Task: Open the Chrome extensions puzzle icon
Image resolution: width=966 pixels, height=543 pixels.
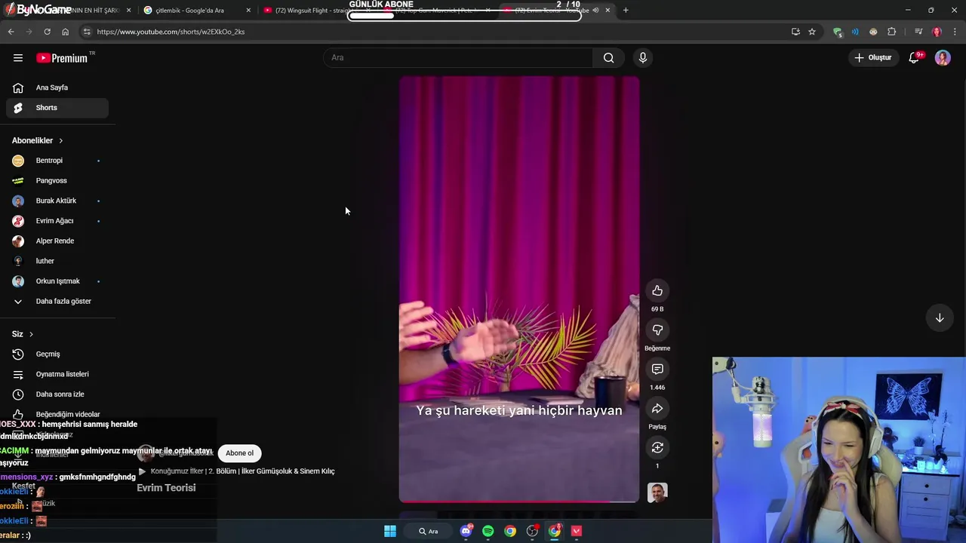Action: pyautogui.click(x=892, y=32)
